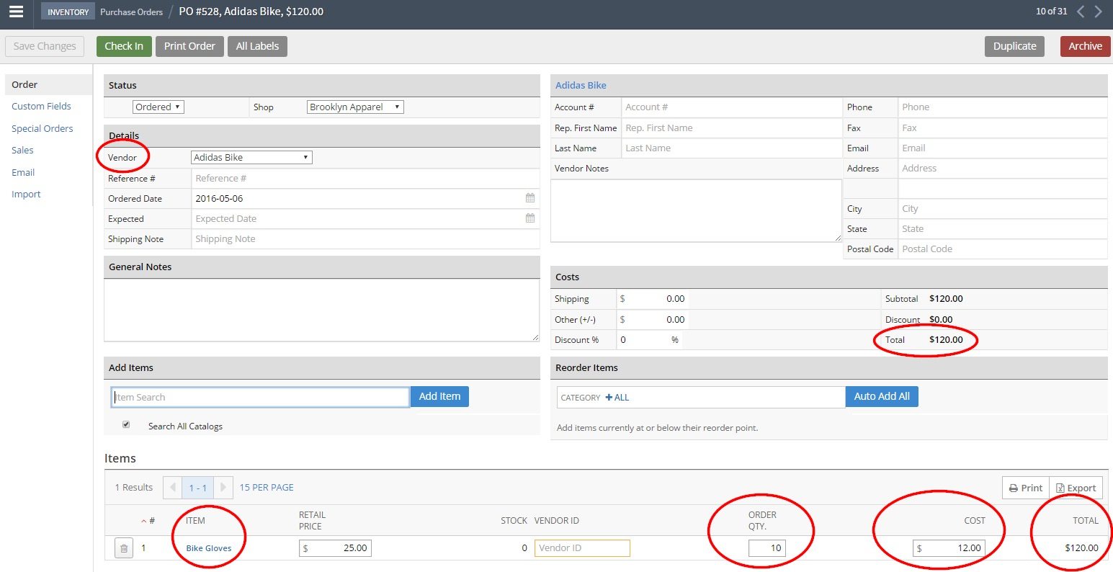Click Purchase Orders breadcrumb

tap(131, 12)
